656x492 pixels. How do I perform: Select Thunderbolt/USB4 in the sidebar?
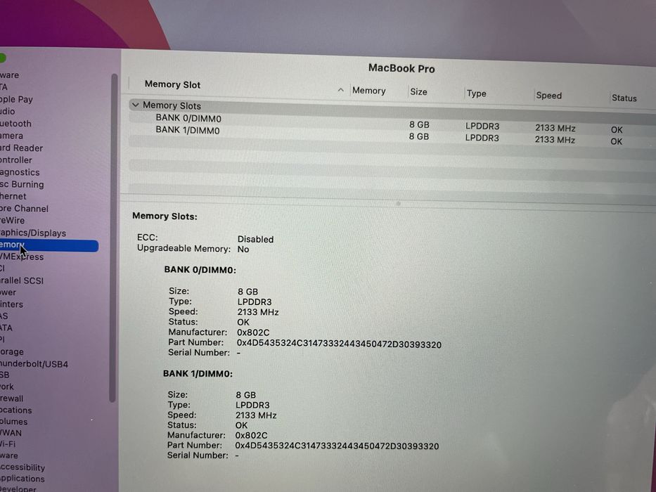34,364
